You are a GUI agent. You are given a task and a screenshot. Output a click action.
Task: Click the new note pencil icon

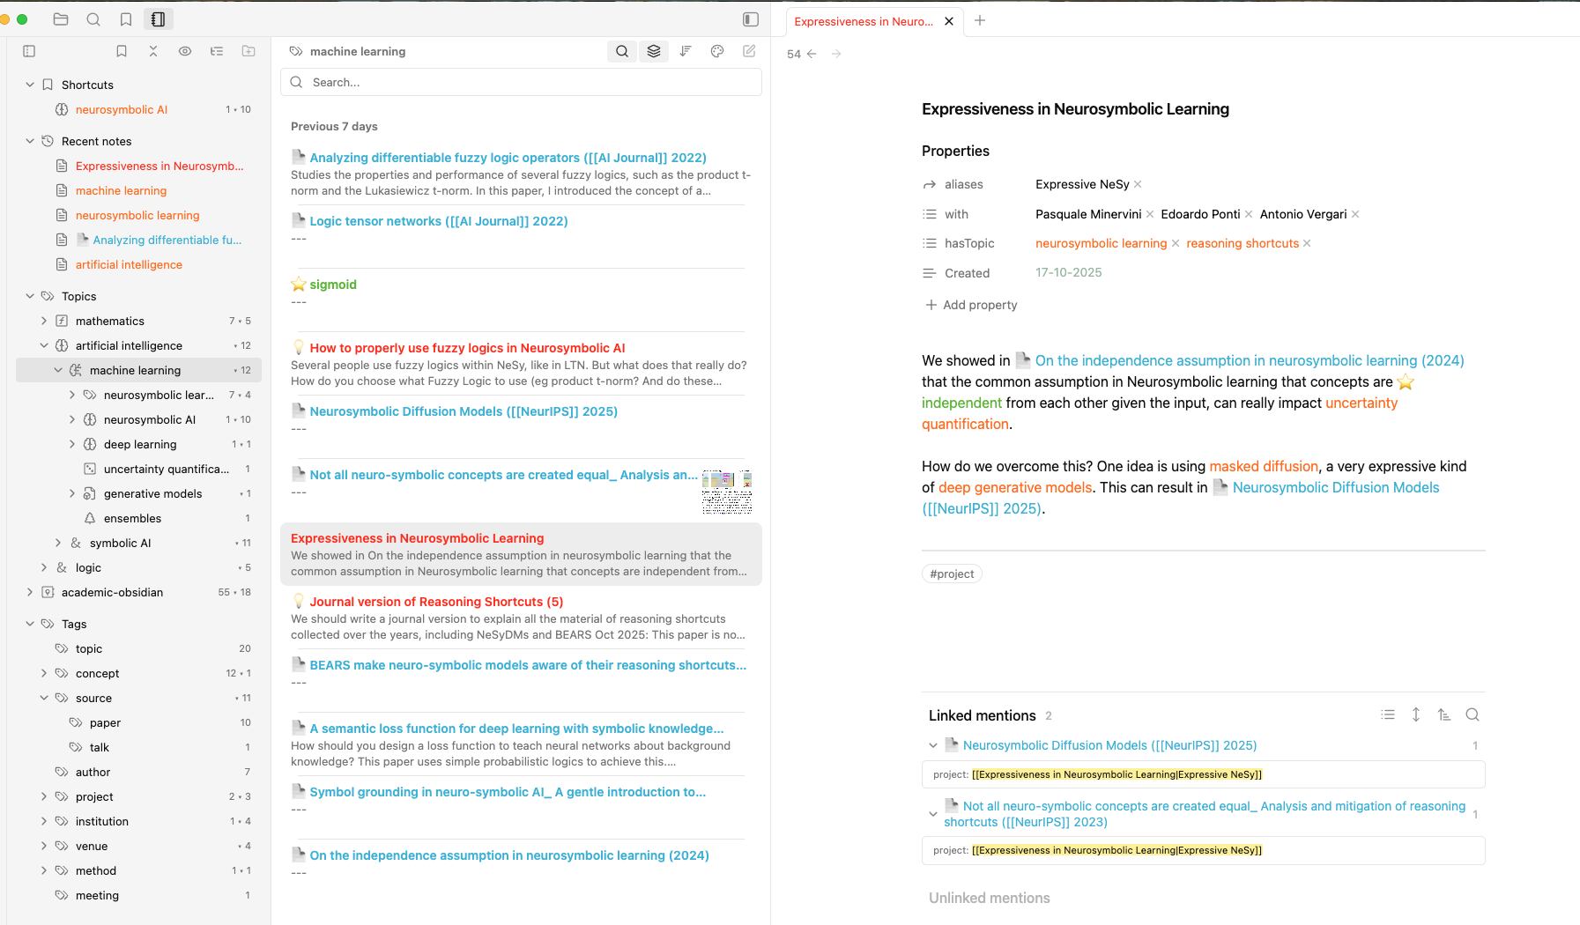coord(749,51)
